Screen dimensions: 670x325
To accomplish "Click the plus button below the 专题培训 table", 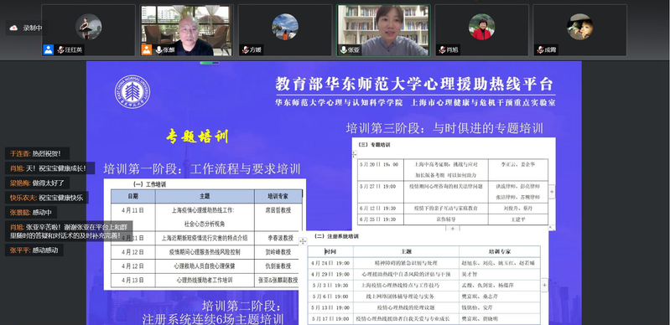I will [x=453, y=229].
